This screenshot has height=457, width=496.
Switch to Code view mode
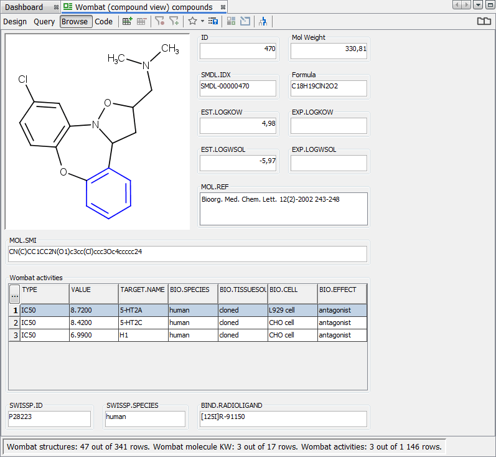[103, 21]
